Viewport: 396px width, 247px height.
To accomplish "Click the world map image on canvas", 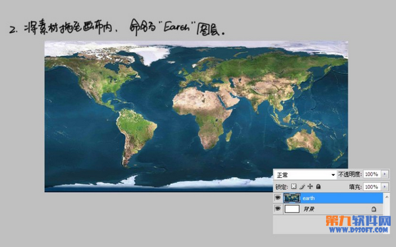I will pos(196,117).
